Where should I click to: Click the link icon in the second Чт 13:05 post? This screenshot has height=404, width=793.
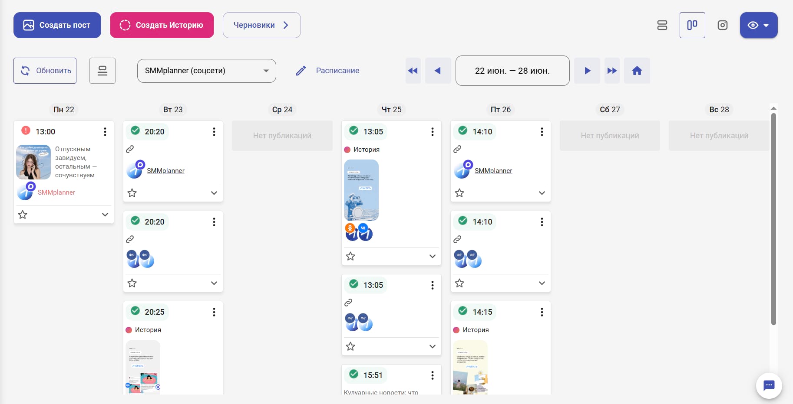click(348, 303)
